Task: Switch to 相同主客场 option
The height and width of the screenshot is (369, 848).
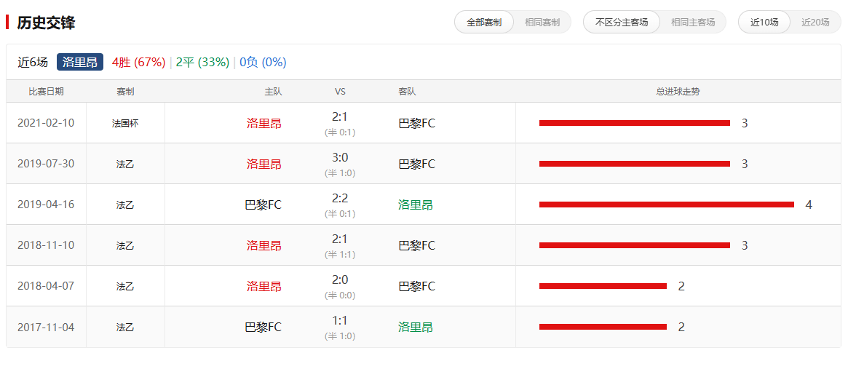Action: point(693,22)
